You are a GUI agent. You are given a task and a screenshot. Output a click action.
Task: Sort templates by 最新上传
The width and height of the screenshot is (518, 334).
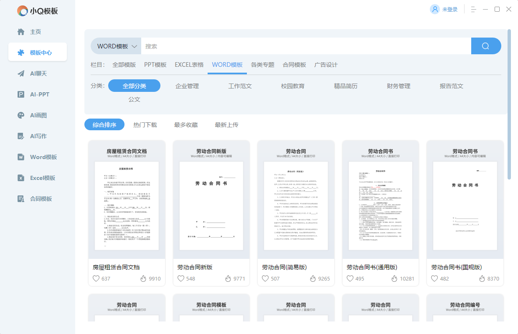pyautogui.click(x=226, y=125)
